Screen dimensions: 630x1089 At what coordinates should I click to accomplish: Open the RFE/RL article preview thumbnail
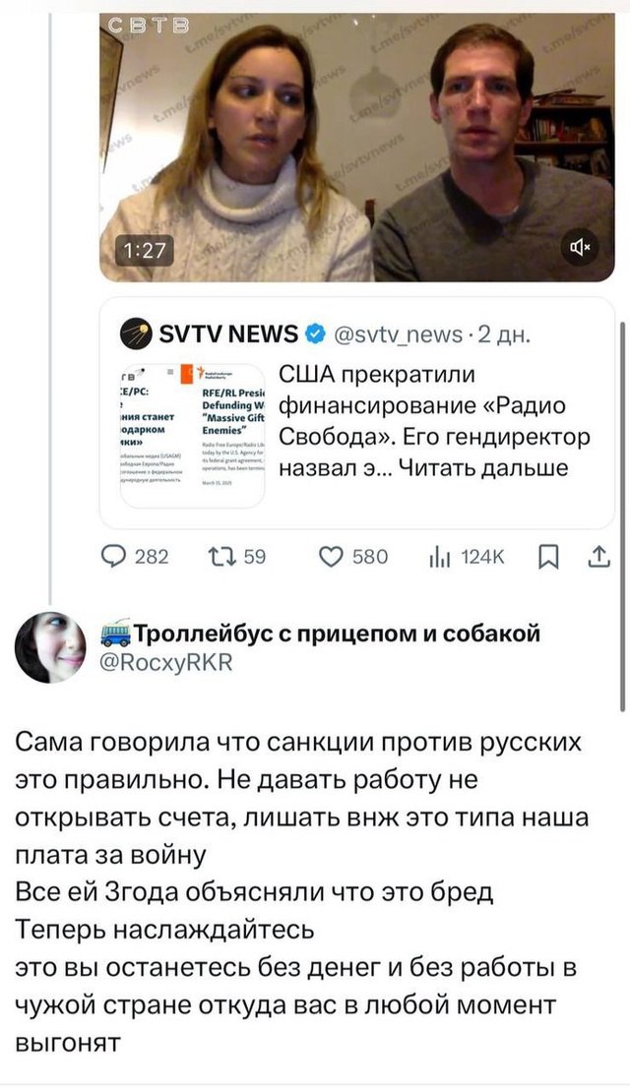click(192, 434)
